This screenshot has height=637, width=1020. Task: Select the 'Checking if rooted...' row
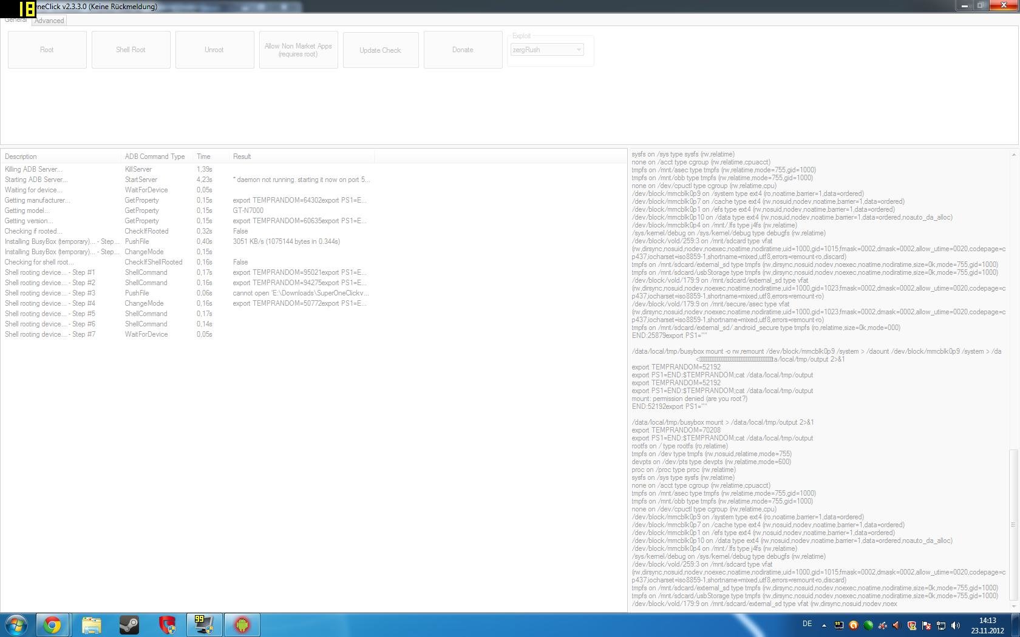(x=188, y=231)
